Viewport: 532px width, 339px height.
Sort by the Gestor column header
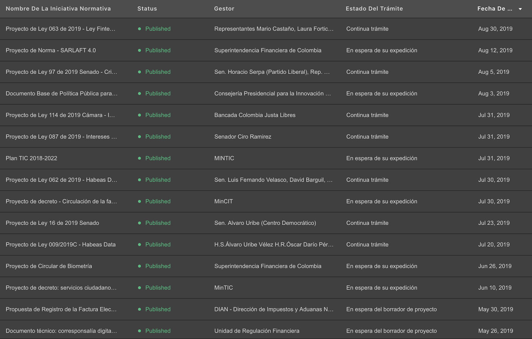pos(224,9)
